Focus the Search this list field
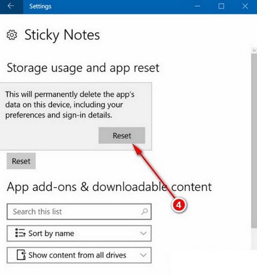This screenshot has height=275, width=257. click(79, 212)
